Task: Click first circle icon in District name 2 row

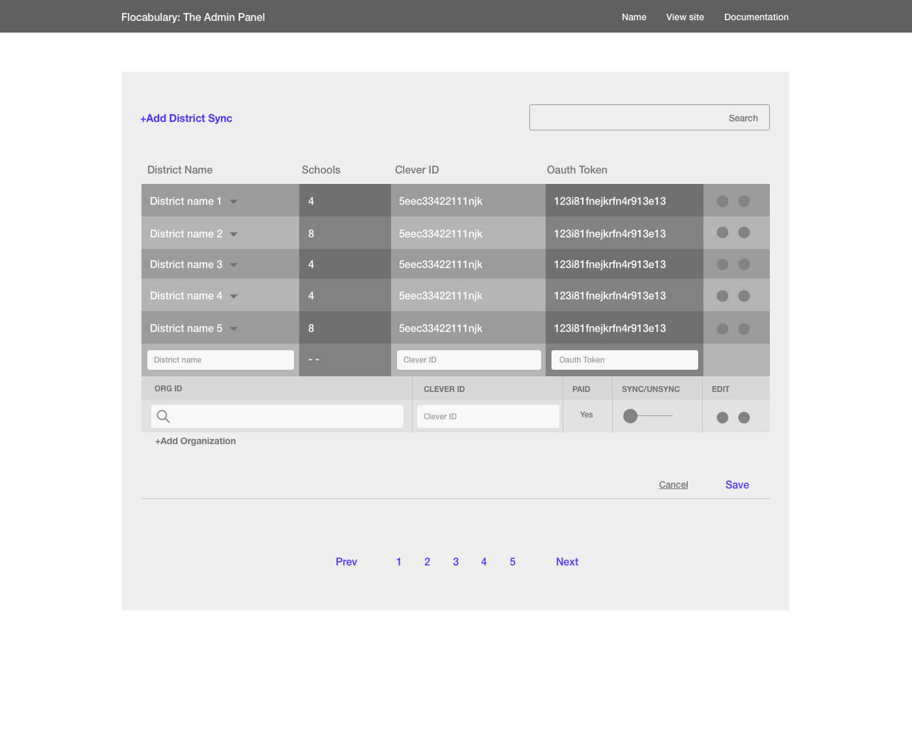Action: point(722,232)
